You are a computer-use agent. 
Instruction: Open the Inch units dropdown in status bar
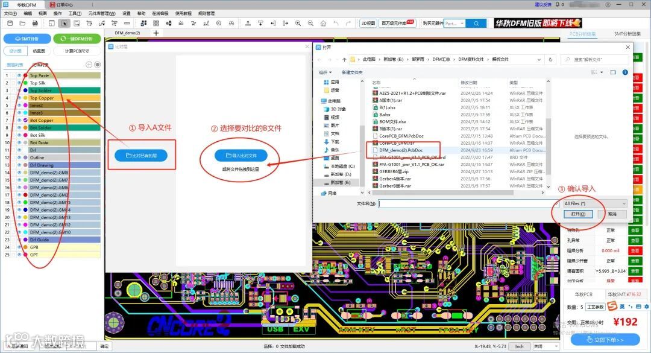tap(520, 346)
